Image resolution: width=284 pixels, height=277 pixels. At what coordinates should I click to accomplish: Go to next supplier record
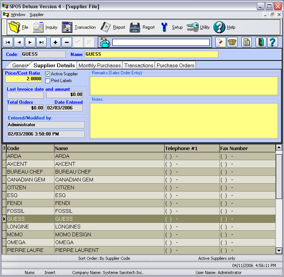pos(30,43)
